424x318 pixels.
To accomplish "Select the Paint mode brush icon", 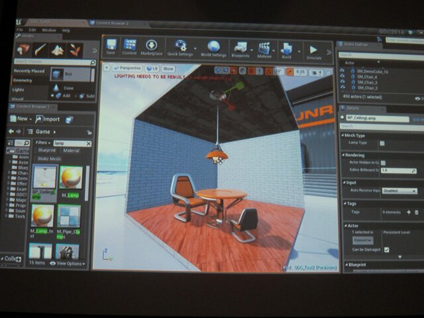I will (41, 50).
